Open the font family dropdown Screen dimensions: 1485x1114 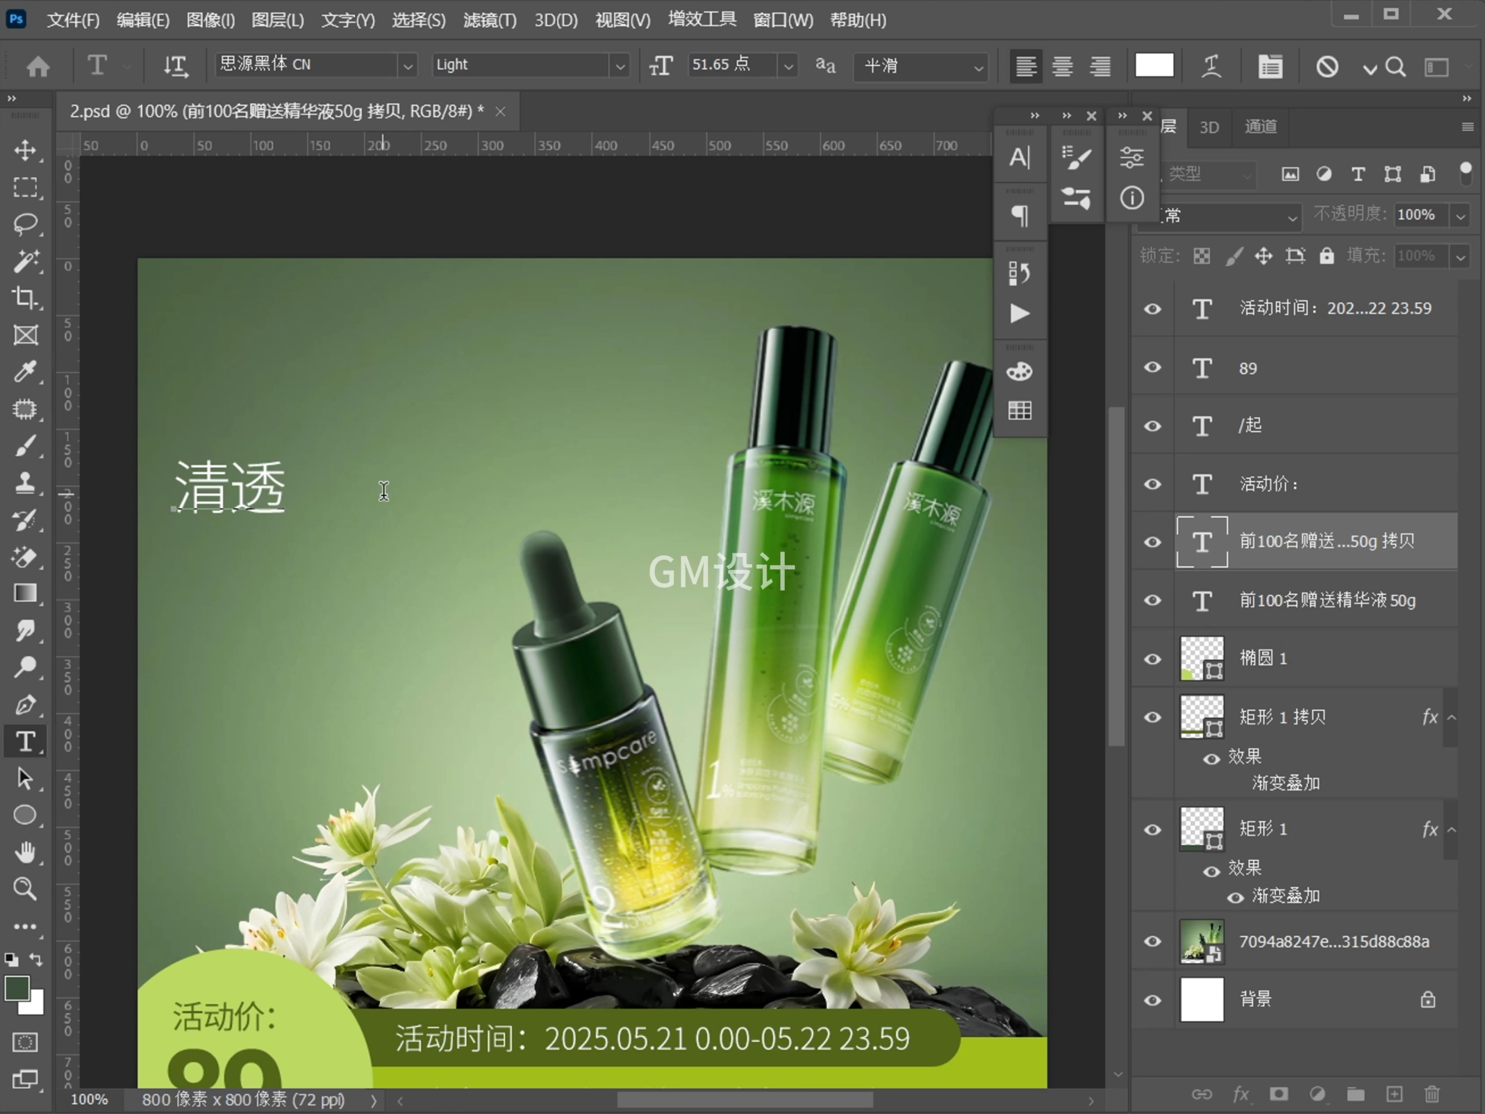pos(409,65)
